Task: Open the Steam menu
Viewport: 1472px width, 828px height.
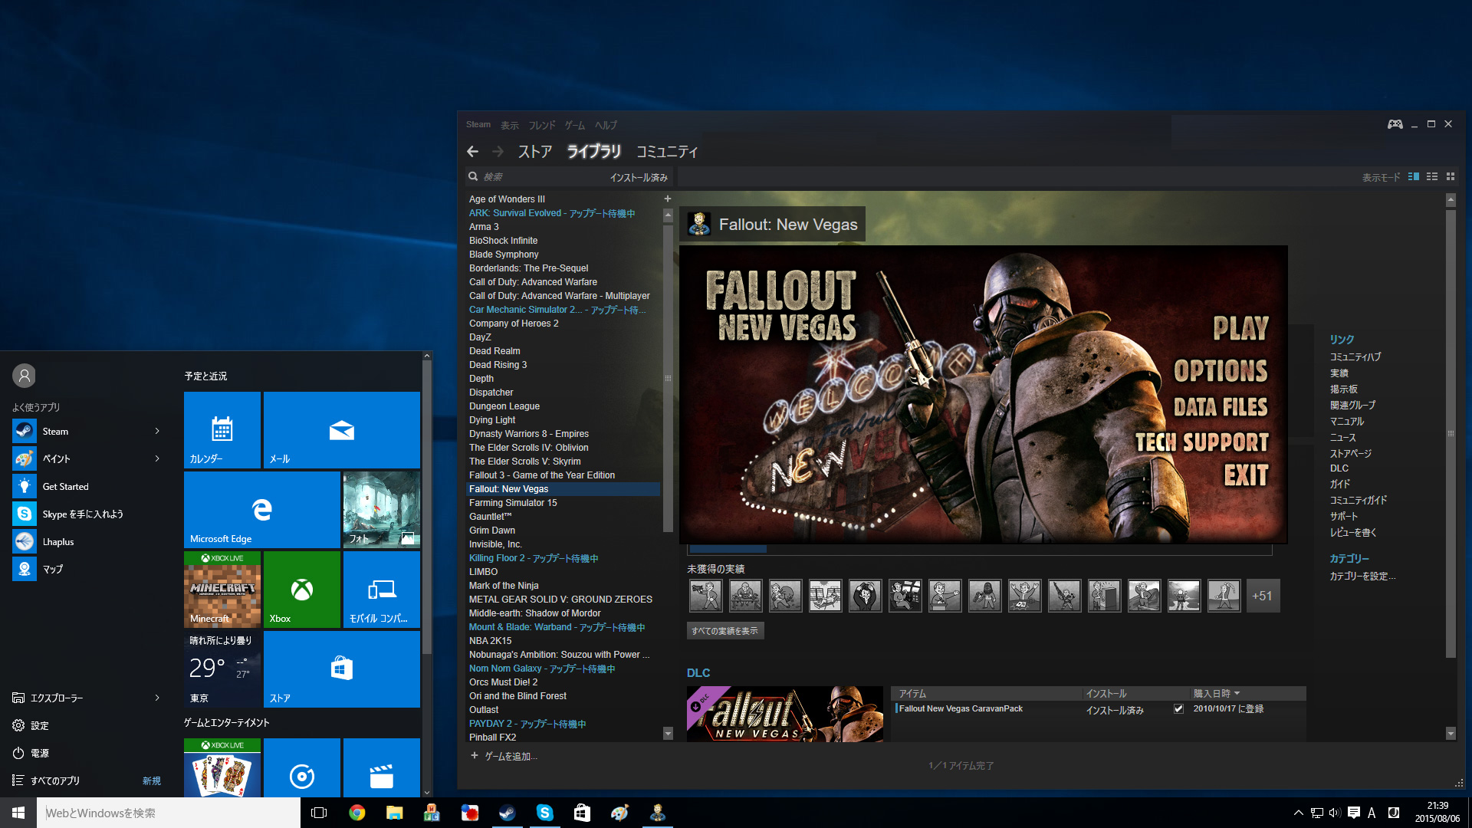Action: [x=478, y=124]
